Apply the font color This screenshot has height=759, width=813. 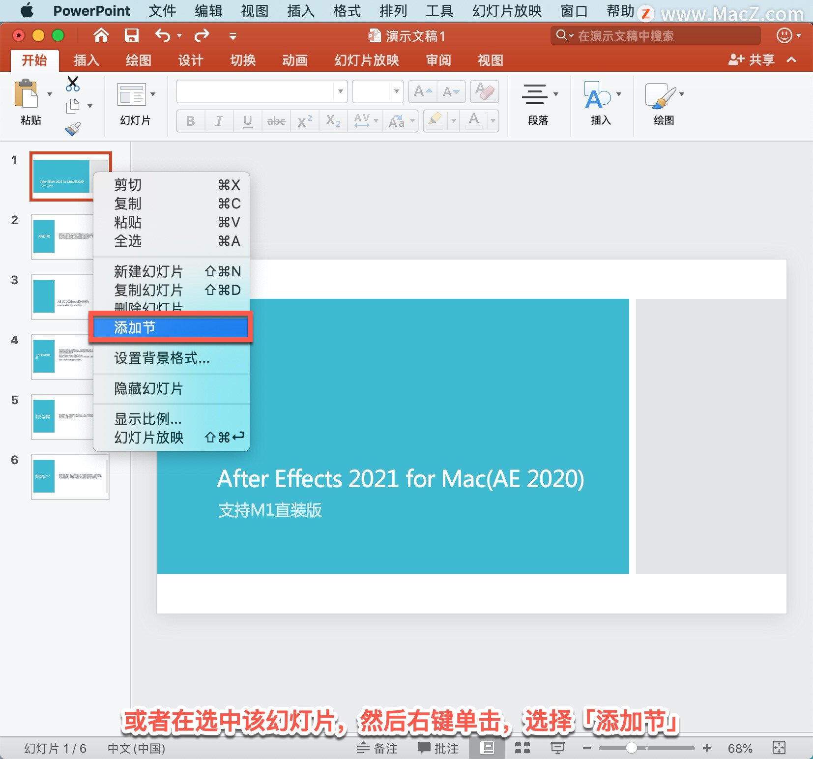point(474,121)
